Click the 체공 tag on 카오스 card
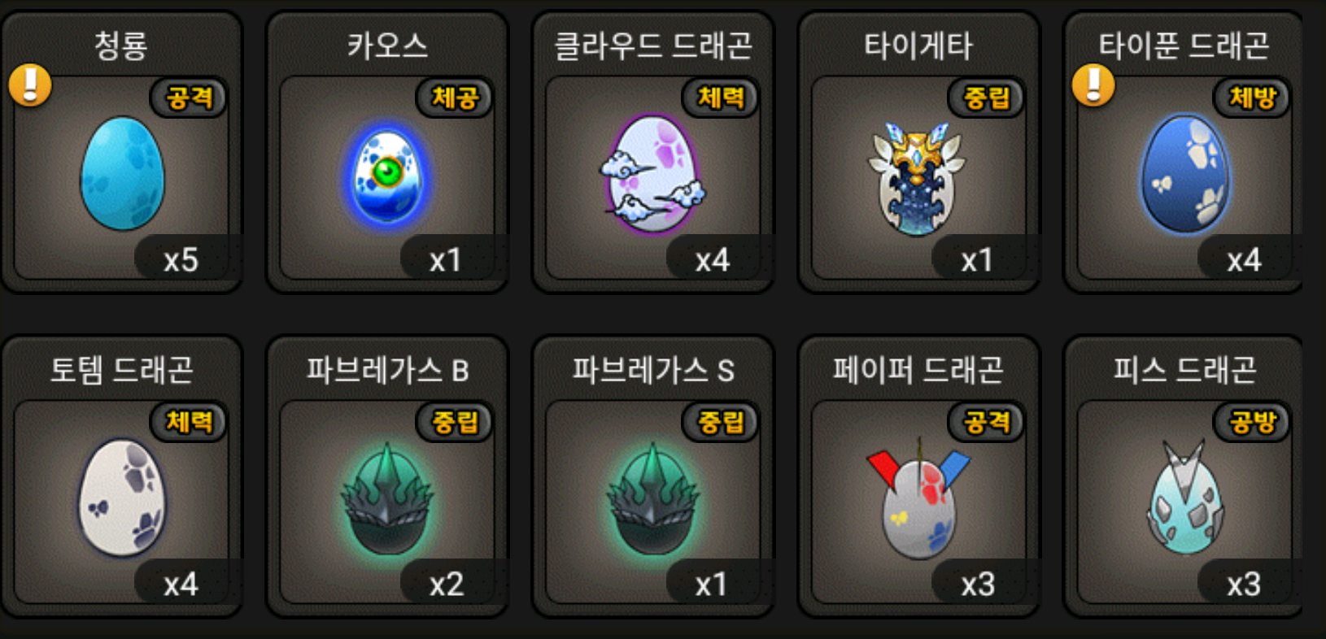 [455, 98]
